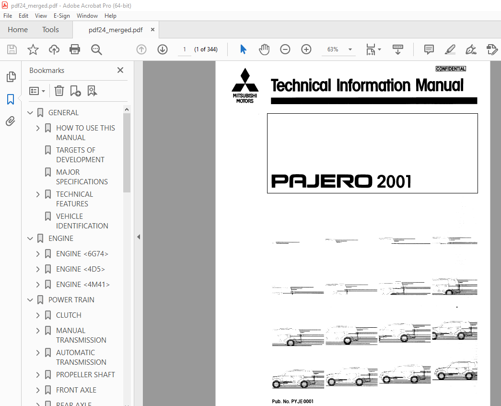Add a sticky note comment
Image resolution: width=501 pixels, height=406 pixels.
coord(429,49)
